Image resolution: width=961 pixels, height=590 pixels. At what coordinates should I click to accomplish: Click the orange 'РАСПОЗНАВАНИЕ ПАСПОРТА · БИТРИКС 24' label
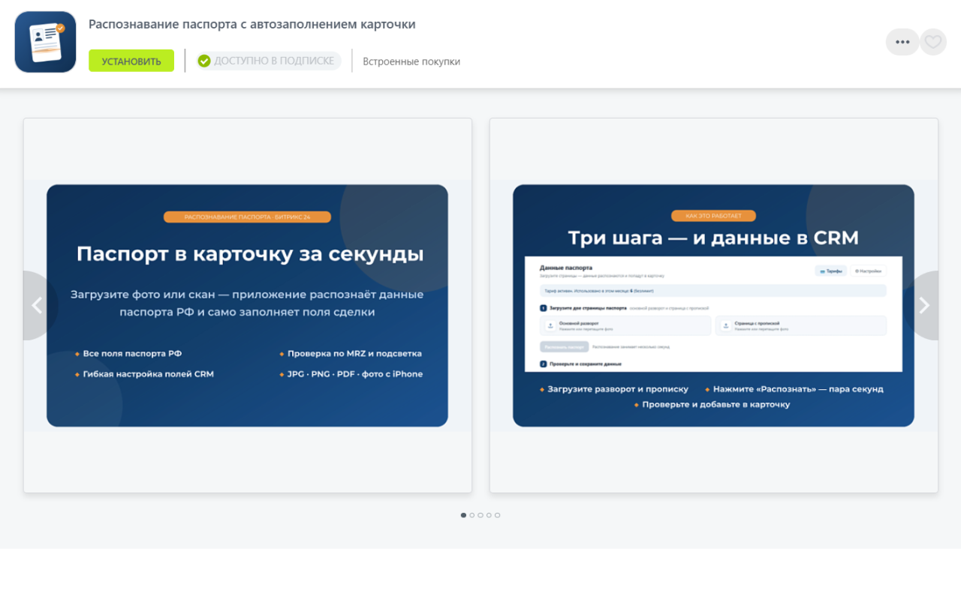247,217
